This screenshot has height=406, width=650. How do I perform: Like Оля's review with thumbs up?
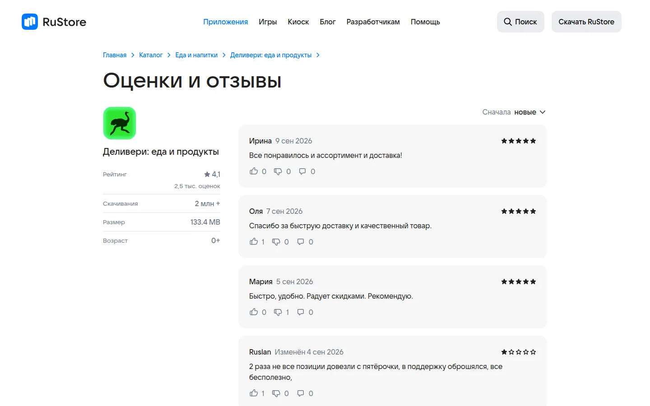tap(254, 242)
